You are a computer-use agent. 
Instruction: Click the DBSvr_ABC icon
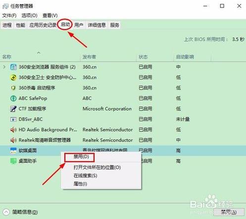[13, 119]
